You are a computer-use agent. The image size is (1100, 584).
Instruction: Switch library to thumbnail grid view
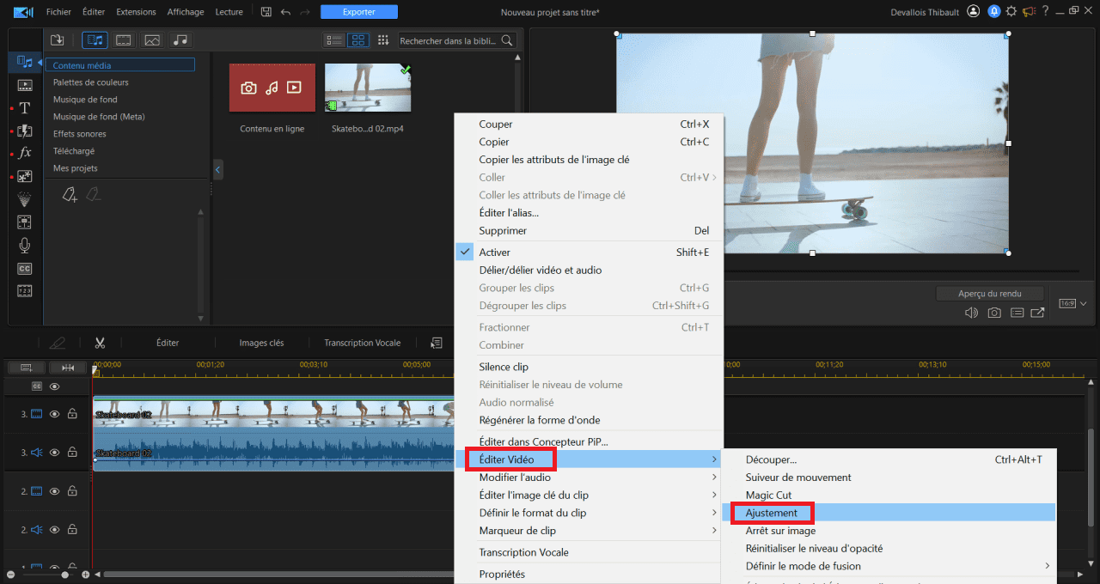point(357,40)
